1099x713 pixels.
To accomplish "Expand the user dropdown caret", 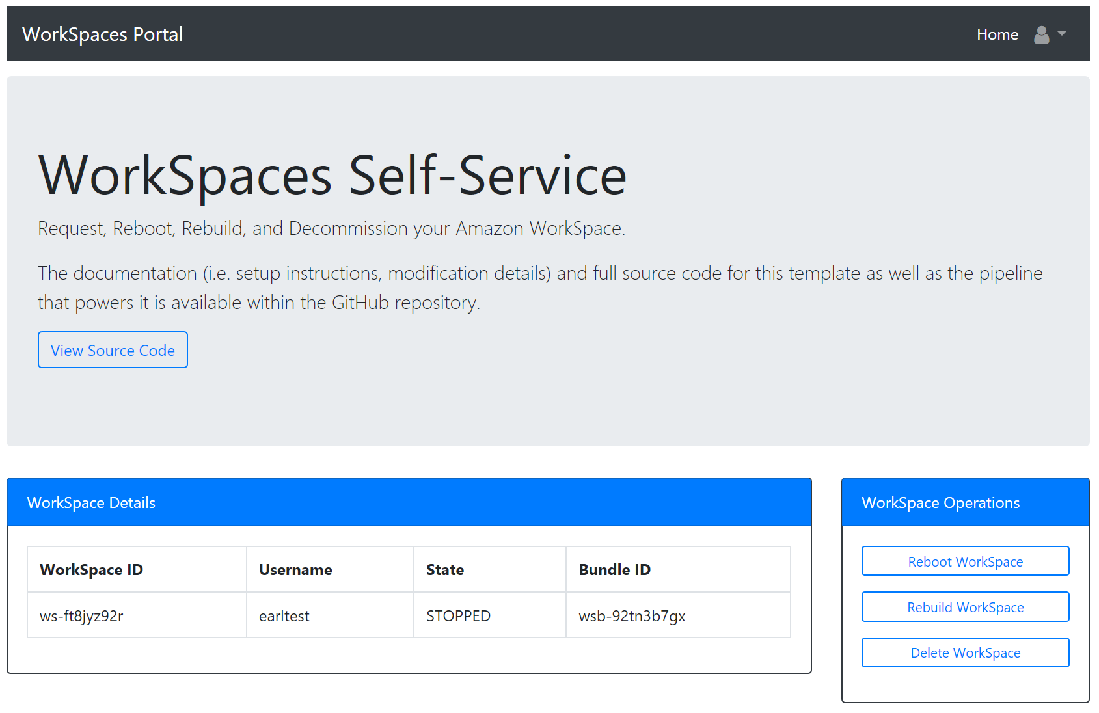I will click(1062, 34).
